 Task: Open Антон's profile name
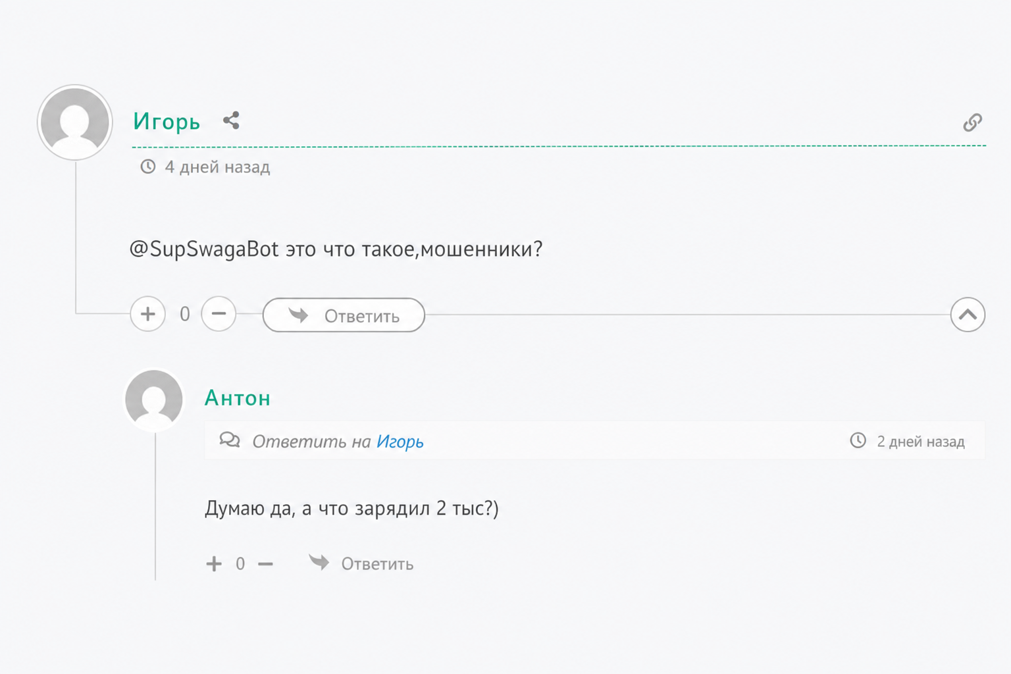point(238,398)
